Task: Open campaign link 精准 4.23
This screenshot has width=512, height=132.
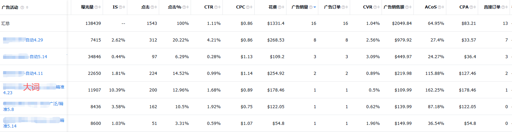Action: coord(34,90)
